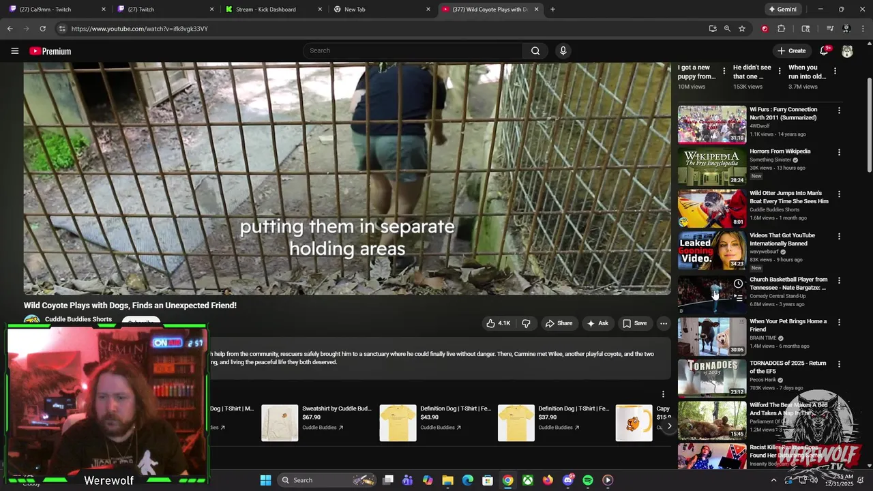The height and width of the screenshot is (491, 873).
Task: Share the video
Action: point(559,323)
